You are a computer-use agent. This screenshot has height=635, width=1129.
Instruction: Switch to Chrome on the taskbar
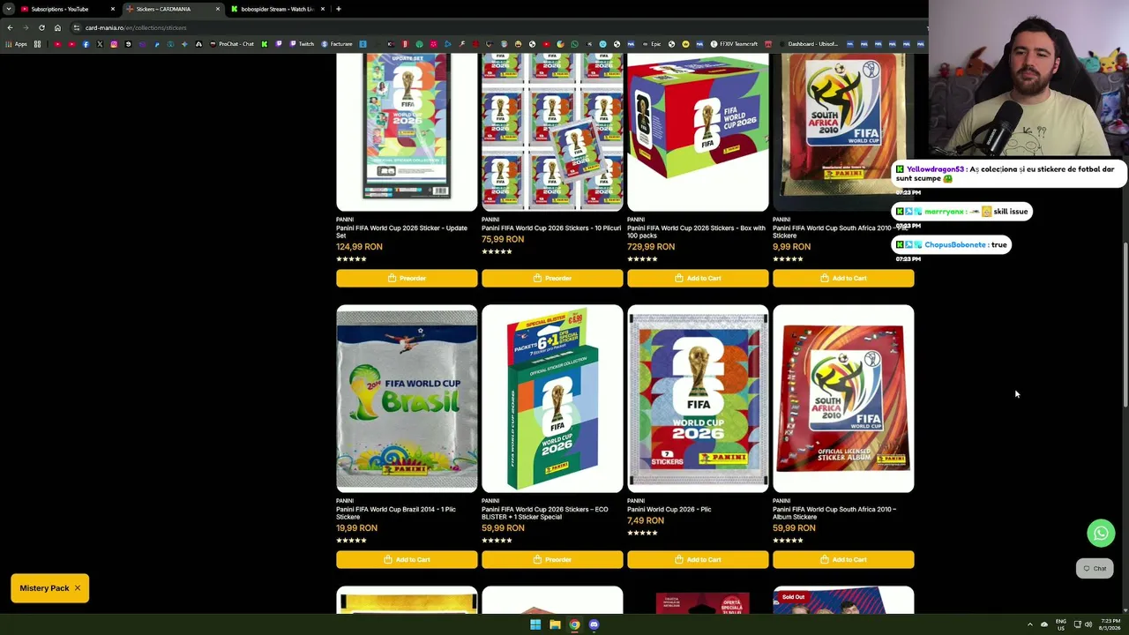coord(574,624)
